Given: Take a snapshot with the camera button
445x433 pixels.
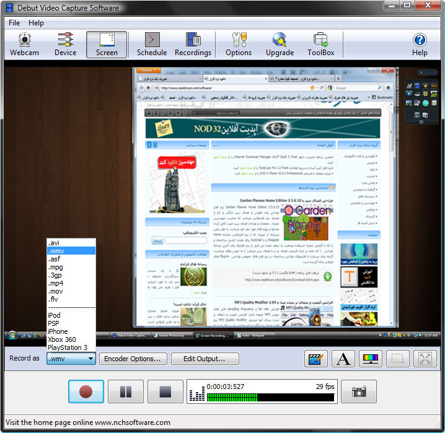Looking at the screenshot, I should point(358,391).
